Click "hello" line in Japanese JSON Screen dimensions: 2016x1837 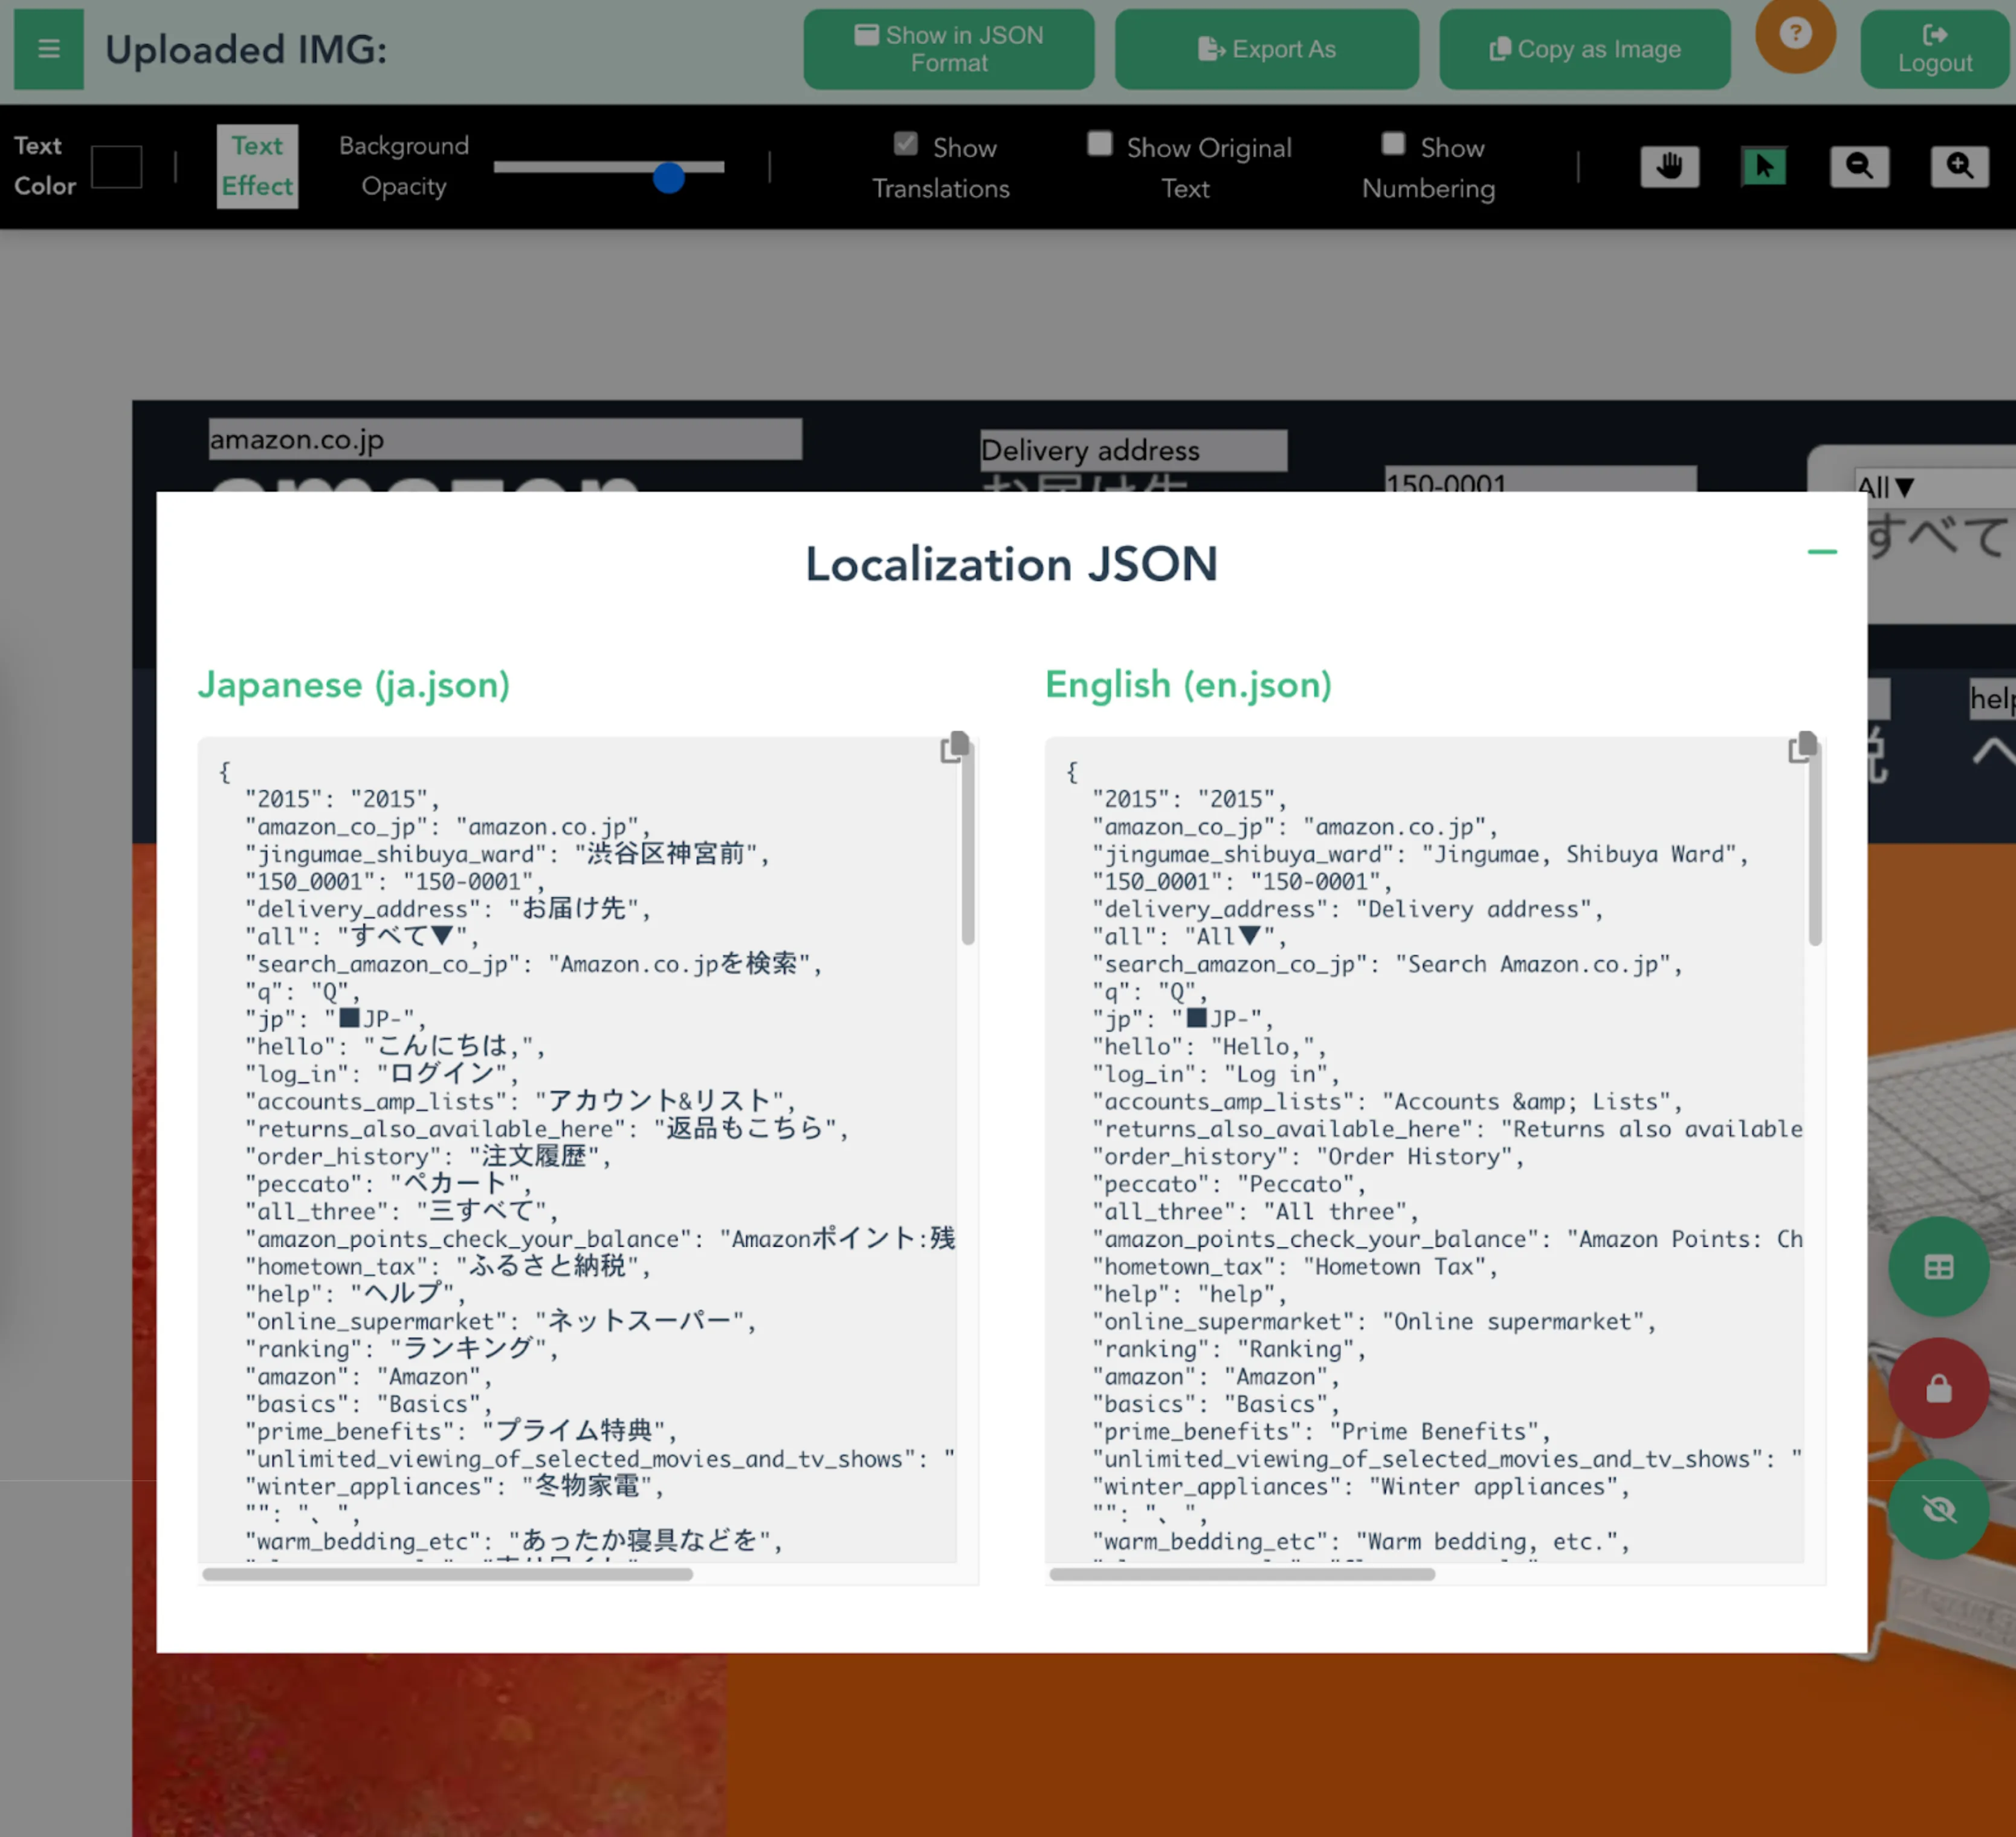[395, 1047]
